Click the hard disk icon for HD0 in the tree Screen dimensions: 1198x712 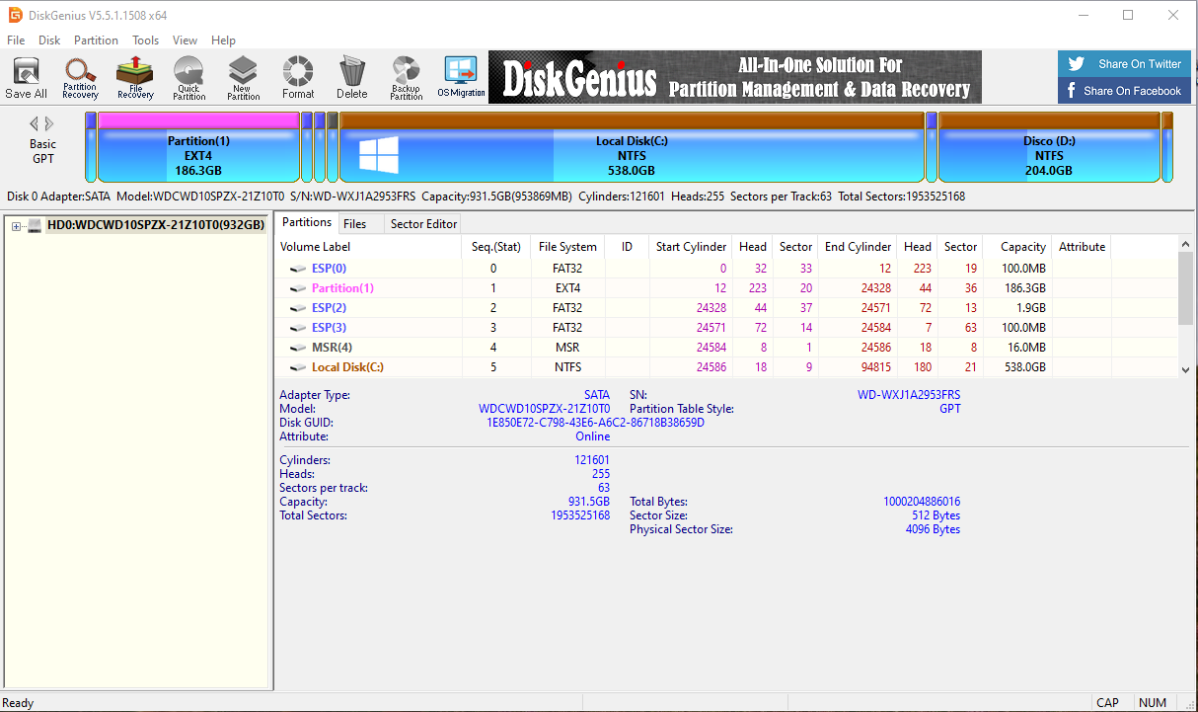pos(35,225)
